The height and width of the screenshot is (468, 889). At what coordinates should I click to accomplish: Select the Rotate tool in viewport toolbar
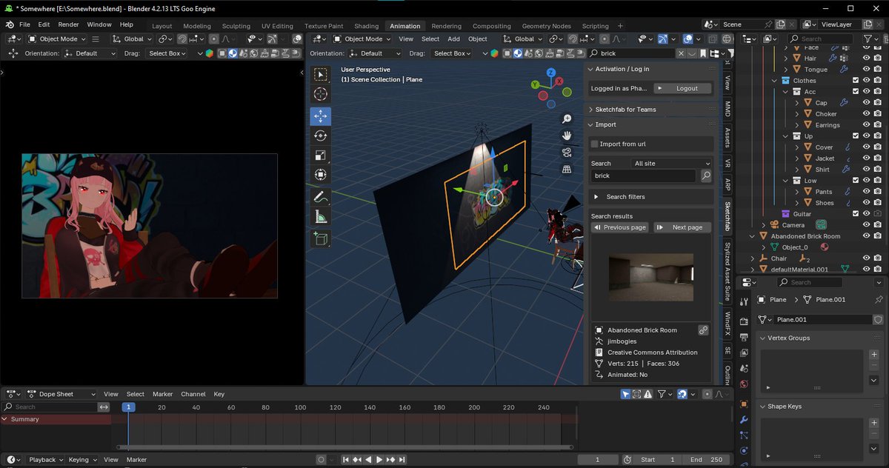tap(321, 136)
